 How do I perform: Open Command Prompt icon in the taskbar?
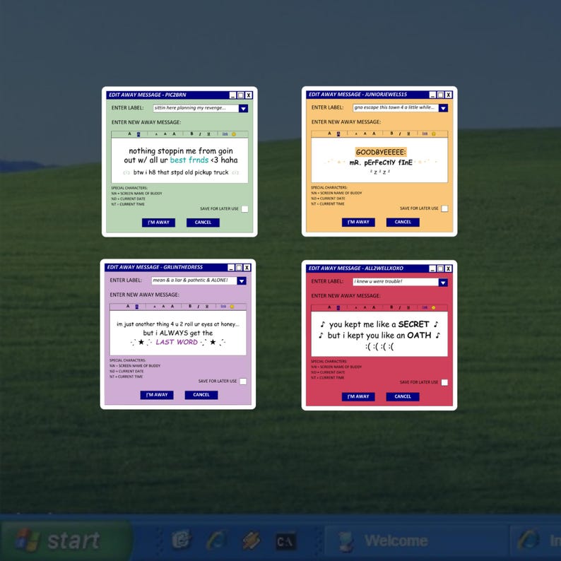285,541
